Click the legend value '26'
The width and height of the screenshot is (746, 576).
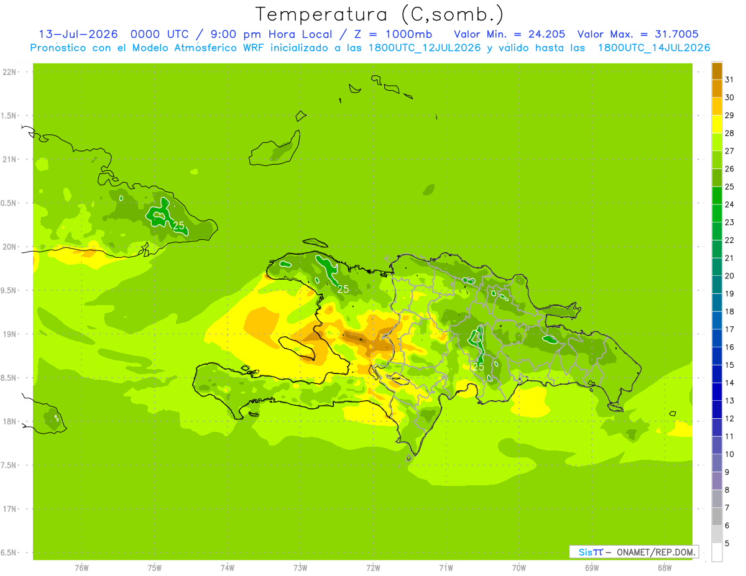pyautogui.click(x=729, y=168)
